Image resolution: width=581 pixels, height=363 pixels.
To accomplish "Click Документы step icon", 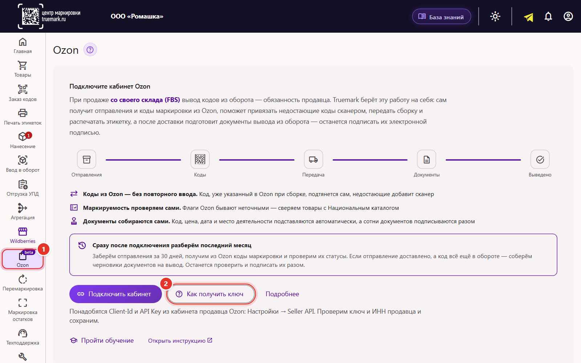I will [427, 159].
